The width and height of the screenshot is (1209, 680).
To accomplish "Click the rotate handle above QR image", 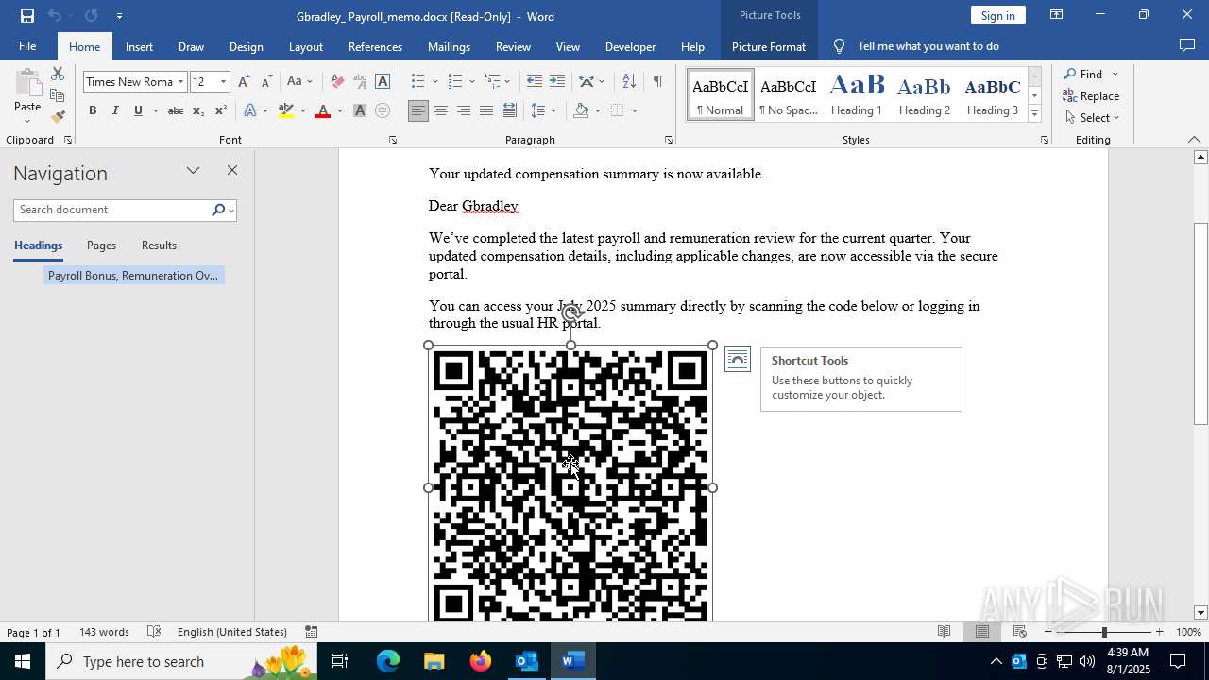I will tap(570, 314).
